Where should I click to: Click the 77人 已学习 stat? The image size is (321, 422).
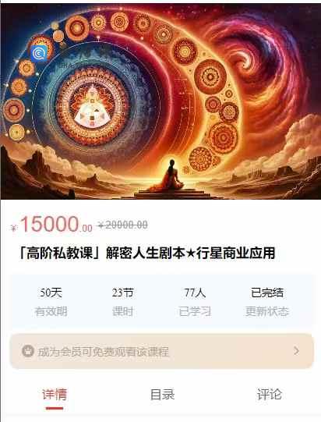[x=195, y=302]
